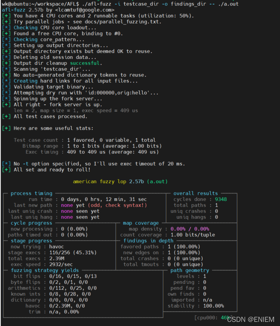Click the havoc yields value '0/2.39M, 0/0'
This screenshot has height=326, width=280.
tap(67, 306)
